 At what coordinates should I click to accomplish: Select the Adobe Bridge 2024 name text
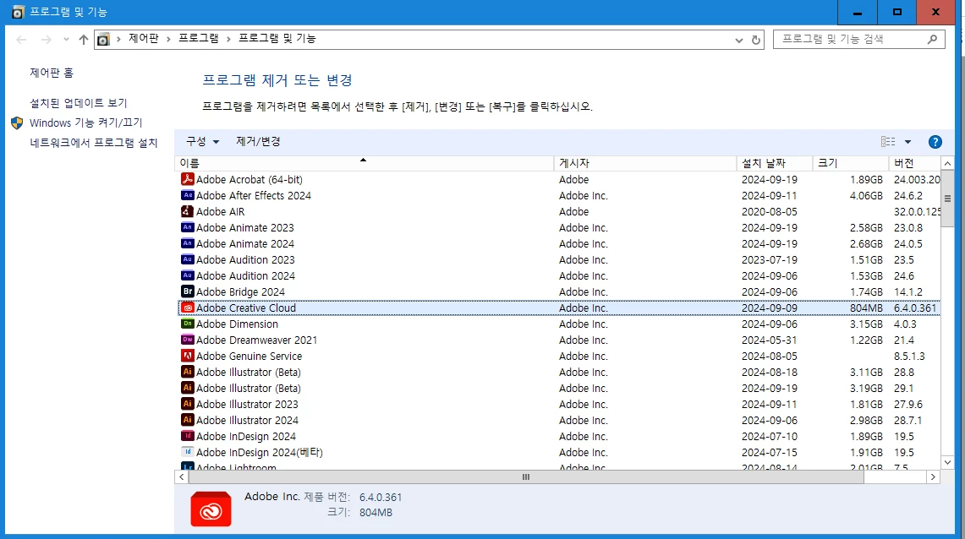pos(241,292)
